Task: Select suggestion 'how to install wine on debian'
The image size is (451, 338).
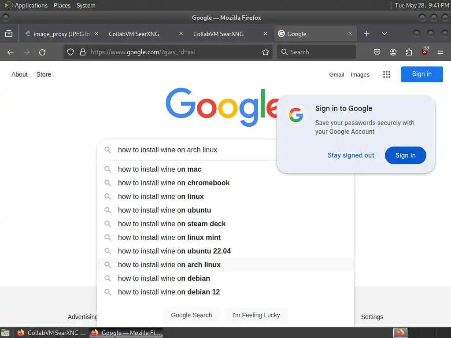Action: 226,279
